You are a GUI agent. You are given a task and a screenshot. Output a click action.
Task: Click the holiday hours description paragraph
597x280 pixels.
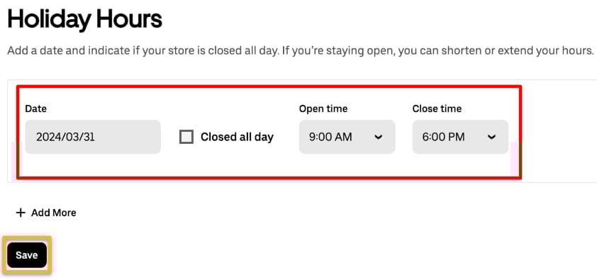(x=301, y=50)
